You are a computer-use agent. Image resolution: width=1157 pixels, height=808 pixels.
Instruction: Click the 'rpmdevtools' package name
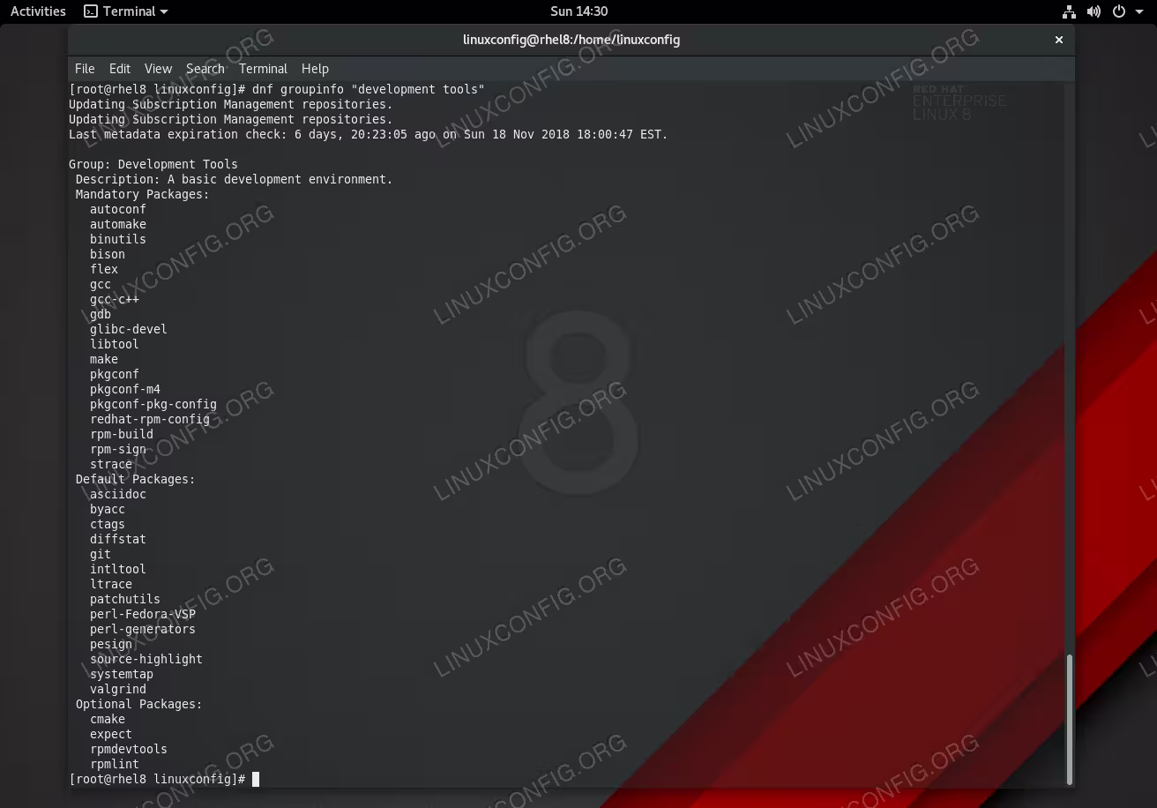(129, 749)
